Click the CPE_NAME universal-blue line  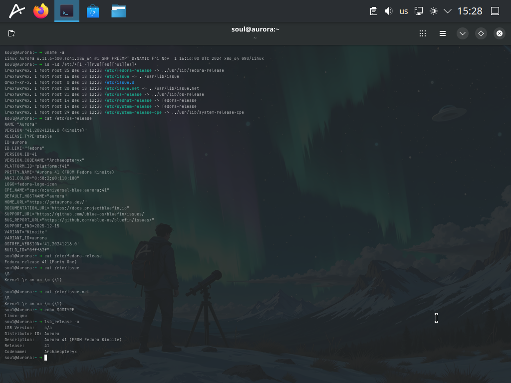point(57,190)
